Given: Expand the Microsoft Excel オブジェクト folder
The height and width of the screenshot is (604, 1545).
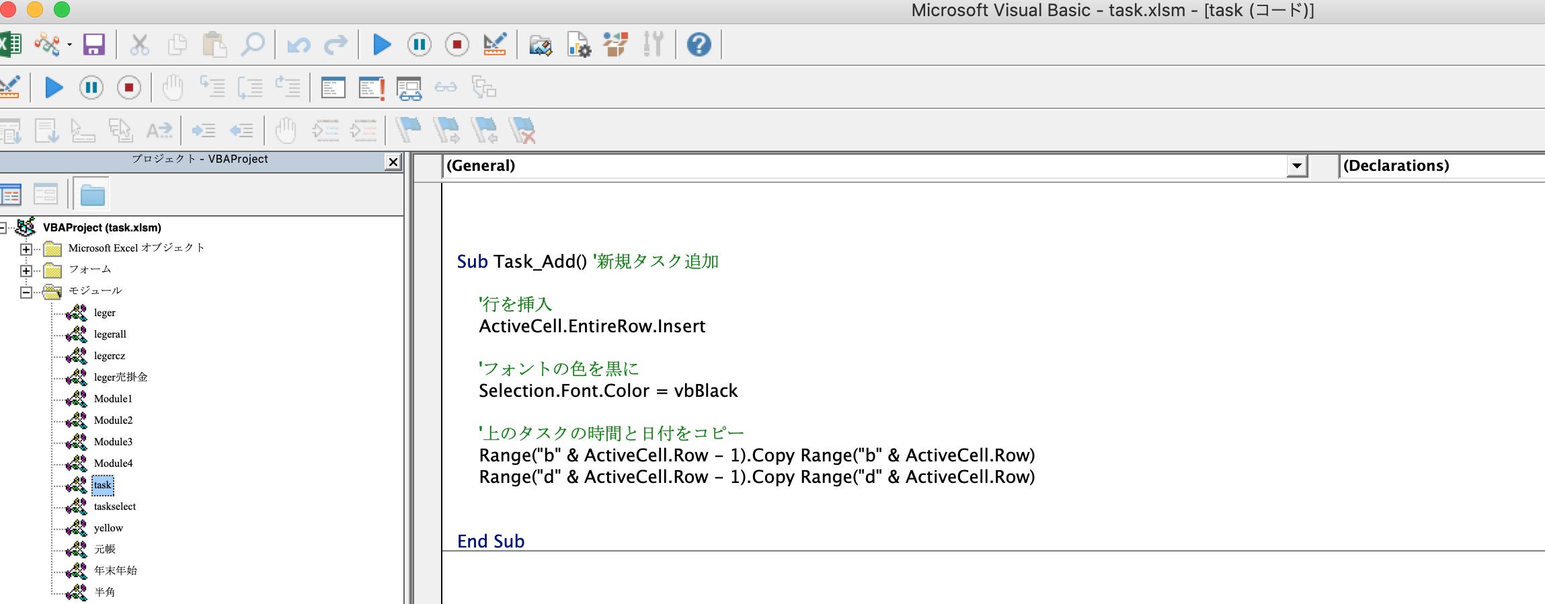Looking at the screenshot, I should point(26,250).
